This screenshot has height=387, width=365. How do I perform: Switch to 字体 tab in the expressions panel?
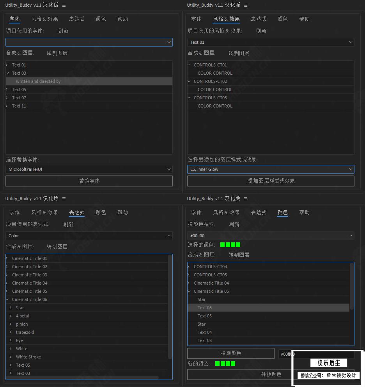[14, 213]
